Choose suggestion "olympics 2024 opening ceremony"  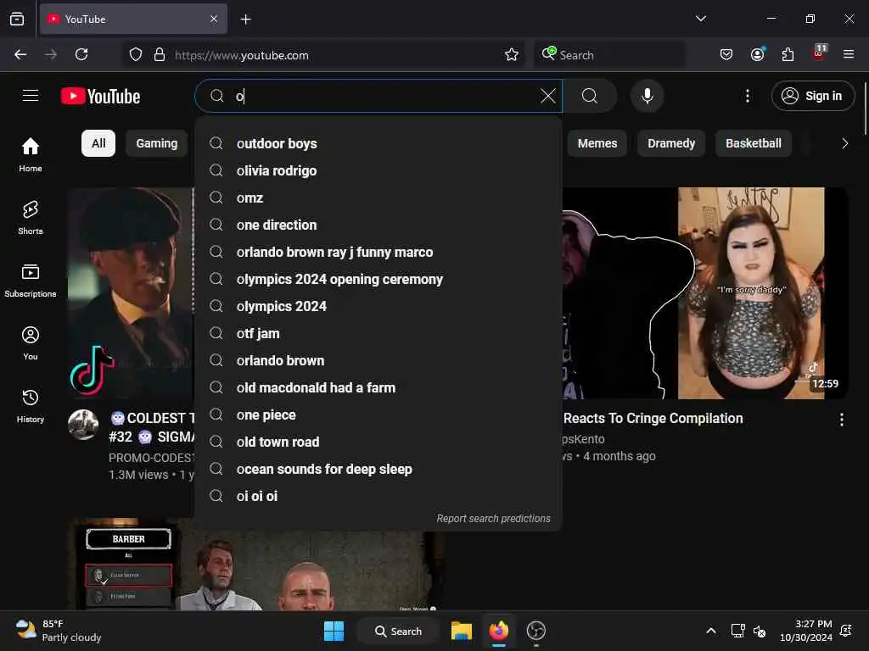coord(378,279)
